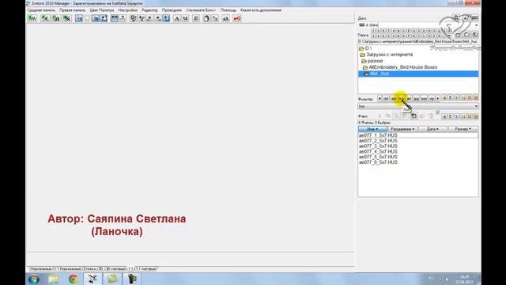Switch to the Стежки view tab
The height and width of the screenshot is (285, 506).
point(89,269)
